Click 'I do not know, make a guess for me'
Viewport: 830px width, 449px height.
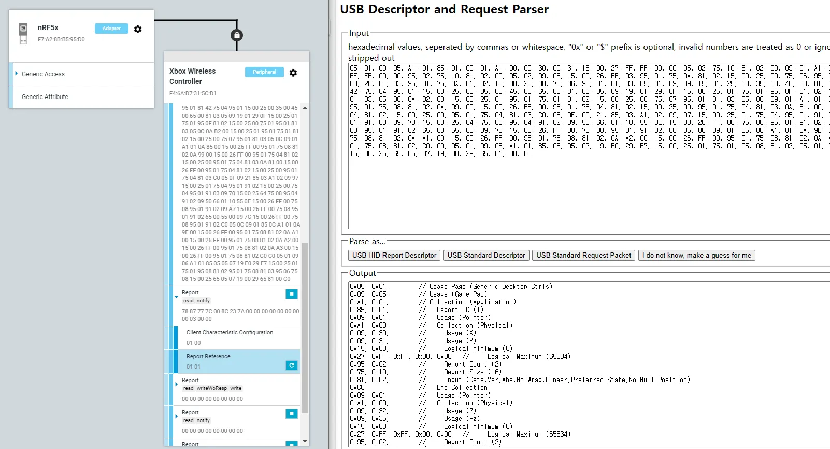coord(696,255)
